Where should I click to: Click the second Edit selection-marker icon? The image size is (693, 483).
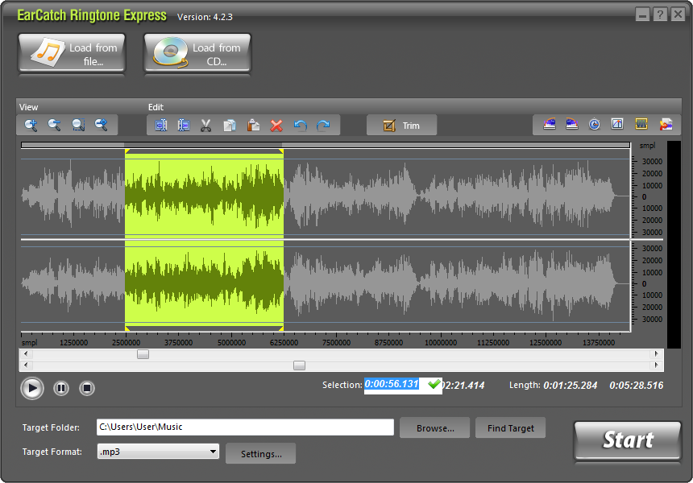pyautogui.click(x=184, y=126)
